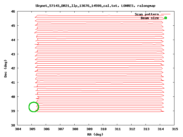This screenshot has width=183, height=137.
Task: Click the small green beam marker in legend
Action: pyautogui.click(x=166, y=18)
